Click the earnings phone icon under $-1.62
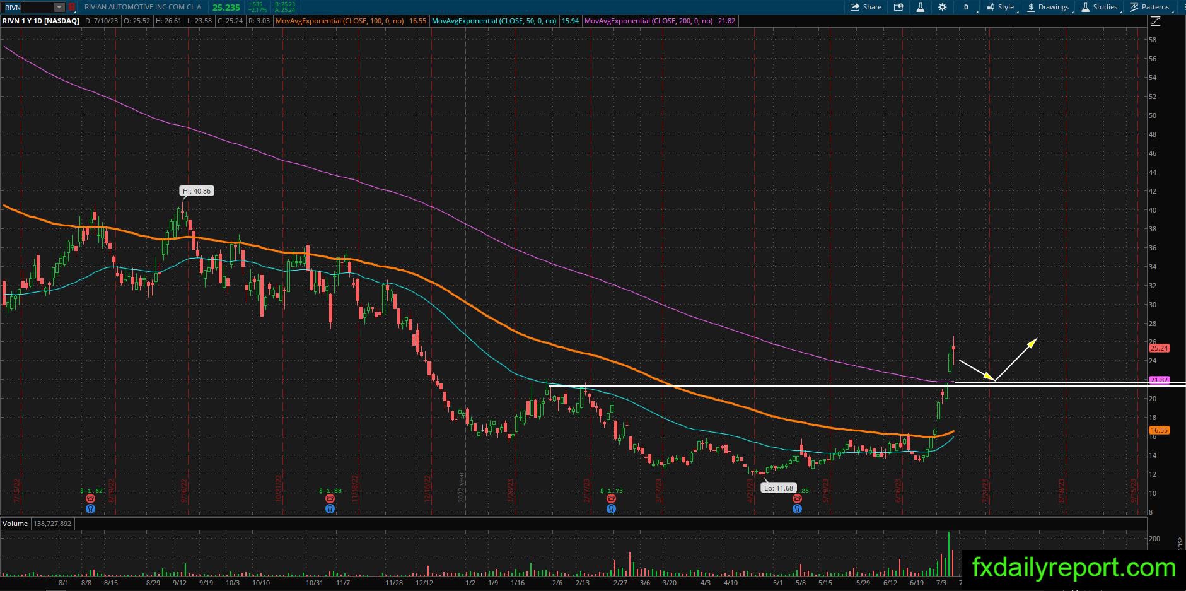 pos(91,499)
